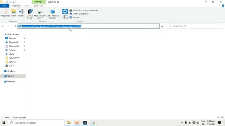Open File Explorer from taskbar
Screen dimensions: 225x126
tap(69, 123)
